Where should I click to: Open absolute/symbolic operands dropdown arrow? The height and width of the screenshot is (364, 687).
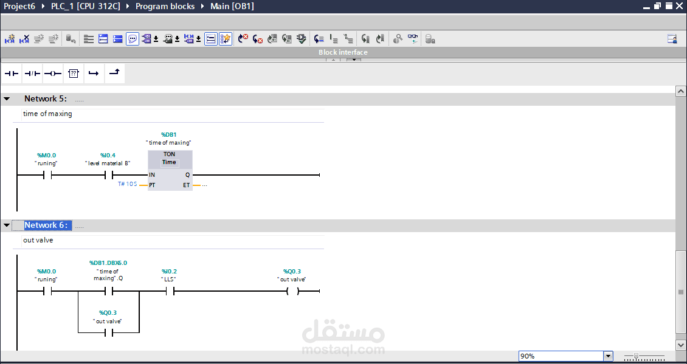click(156, 39)
